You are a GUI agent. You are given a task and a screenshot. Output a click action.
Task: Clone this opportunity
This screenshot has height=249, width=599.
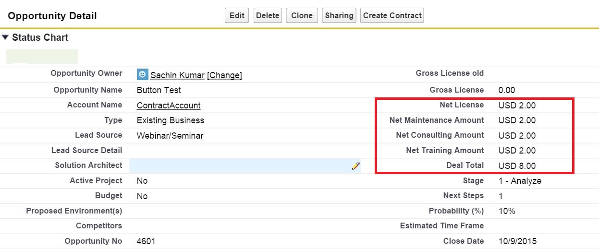pos(302,15)
